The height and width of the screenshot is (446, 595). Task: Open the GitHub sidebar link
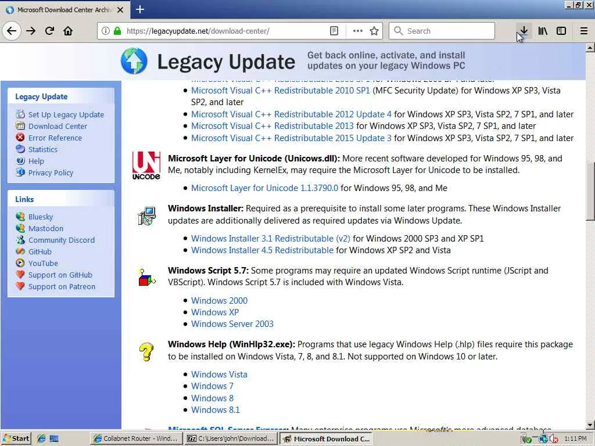point(40,251)
